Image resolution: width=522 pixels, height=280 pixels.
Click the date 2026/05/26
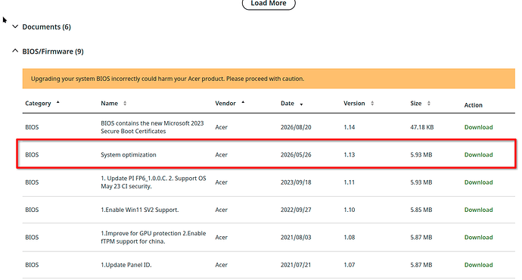coord(296,155)
